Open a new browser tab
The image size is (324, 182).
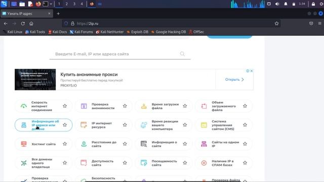coord(58,14)
